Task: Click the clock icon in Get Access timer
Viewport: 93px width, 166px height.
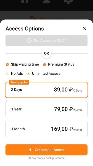Action: 29,40
